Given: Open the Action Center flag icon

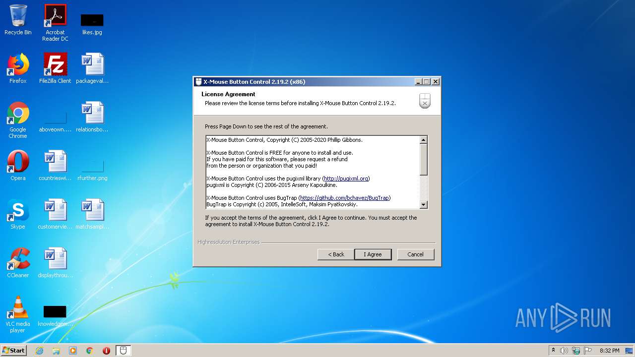Looking at the screenshot, I should click(x=588, y=351).
